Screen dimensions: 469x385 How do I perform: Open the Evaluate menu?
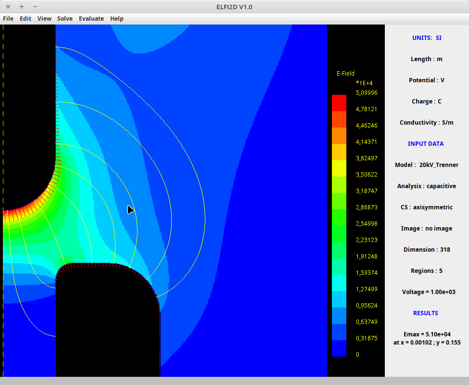91,19
